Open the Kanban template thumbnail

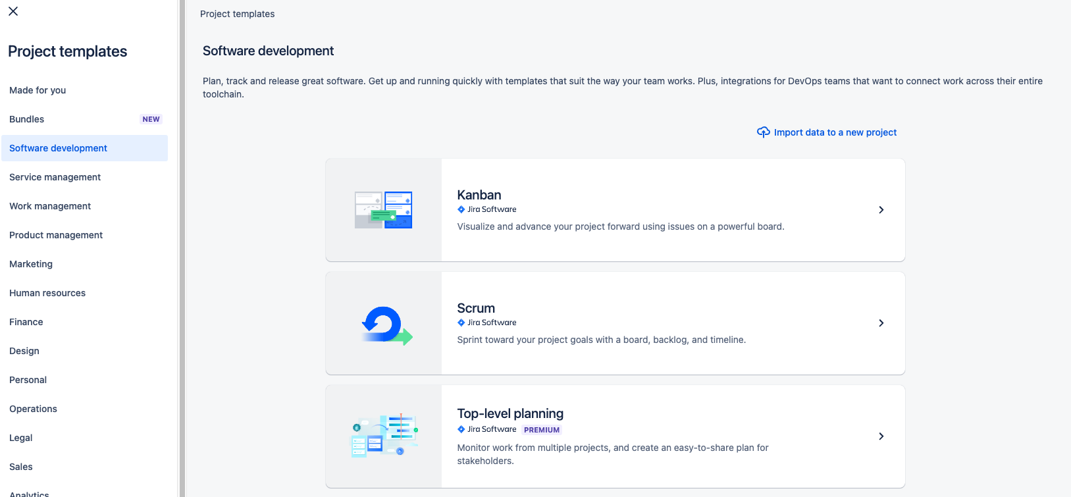pos(383,210)
